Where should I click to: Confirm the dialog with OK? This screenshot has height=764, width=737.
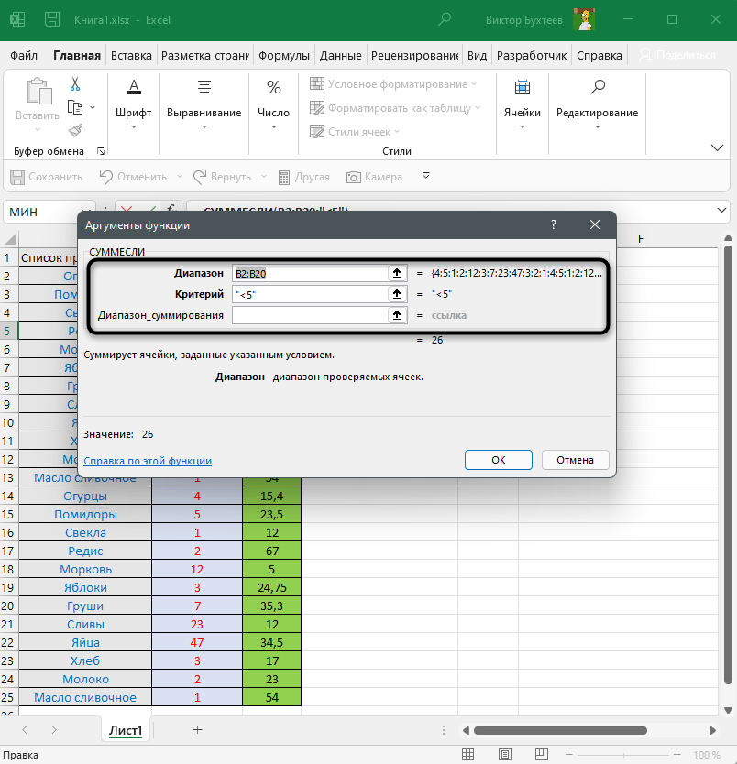point(498,460)
